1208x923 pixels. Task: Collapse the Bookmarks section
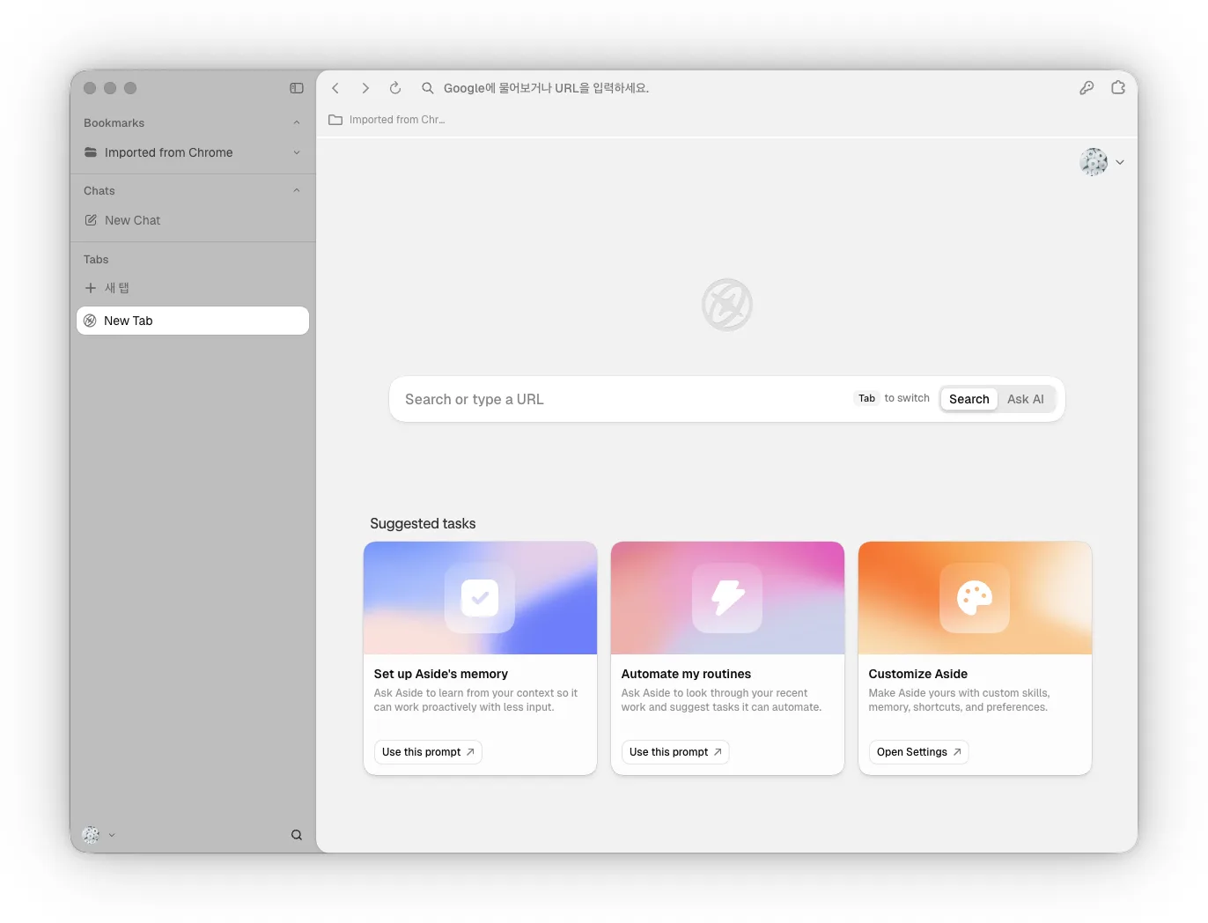coord(297,123)
